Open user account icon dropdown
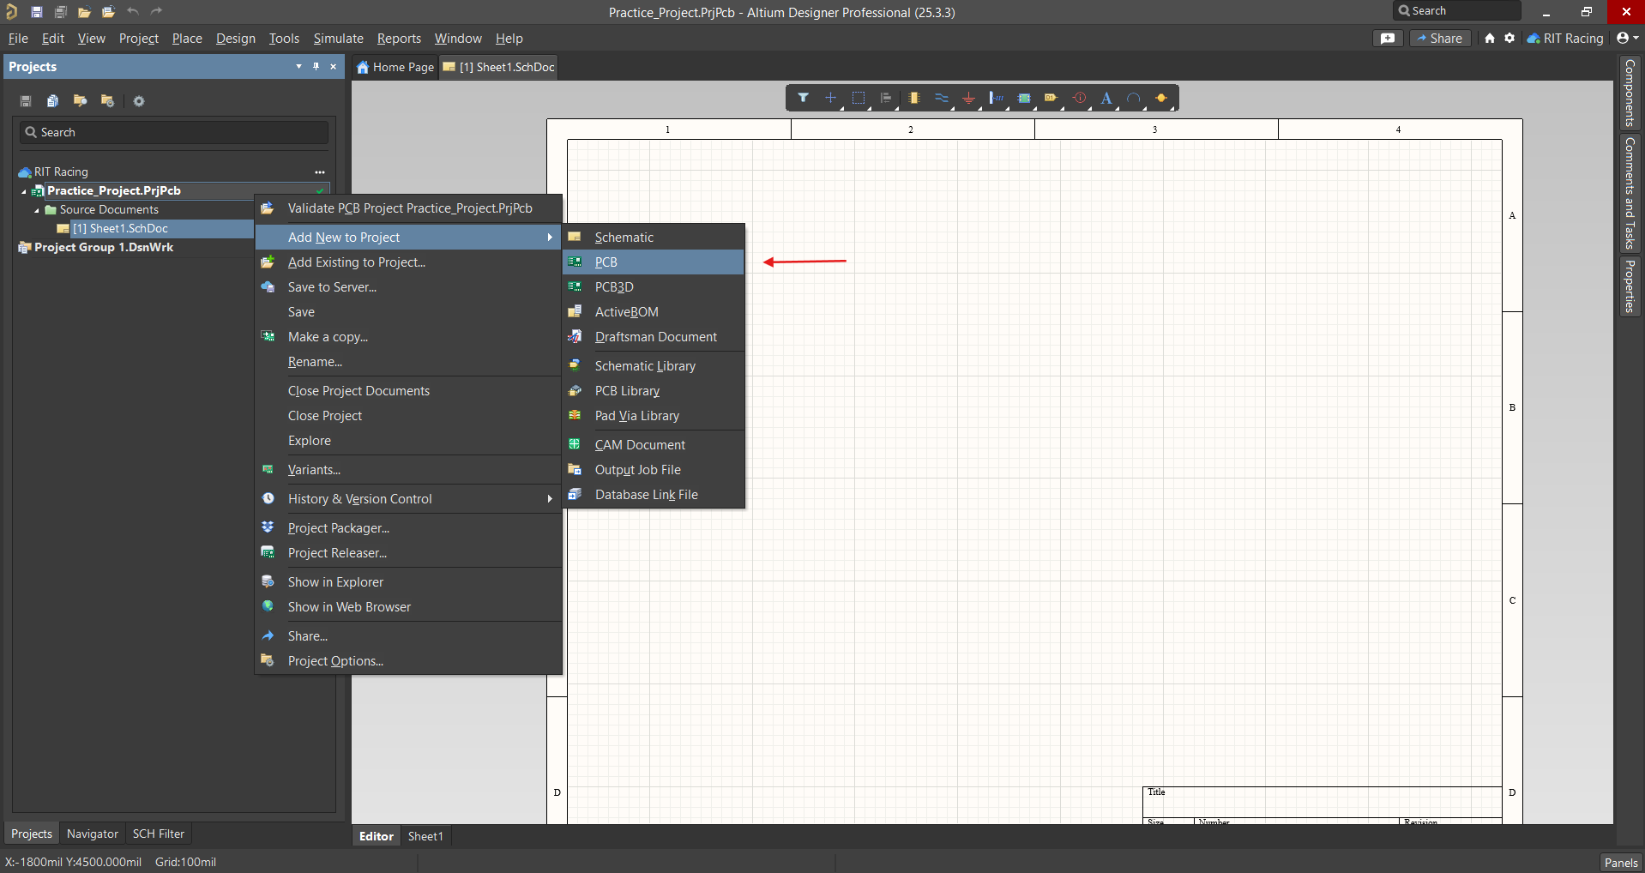 [x=1627, y=38]
